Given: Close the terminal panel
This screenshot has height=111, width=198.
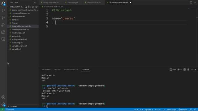Looking at the screenshot, I should (x=196, y=69).
